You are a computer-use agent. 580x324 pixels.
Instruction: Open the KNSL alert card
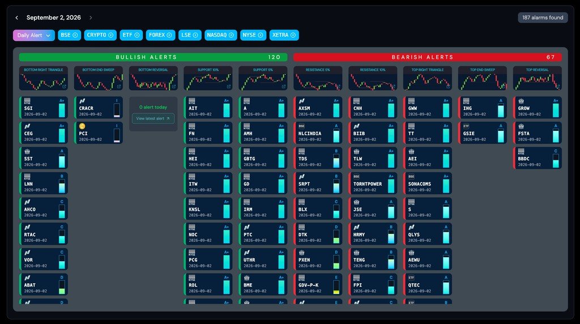[x=208, y=208]
